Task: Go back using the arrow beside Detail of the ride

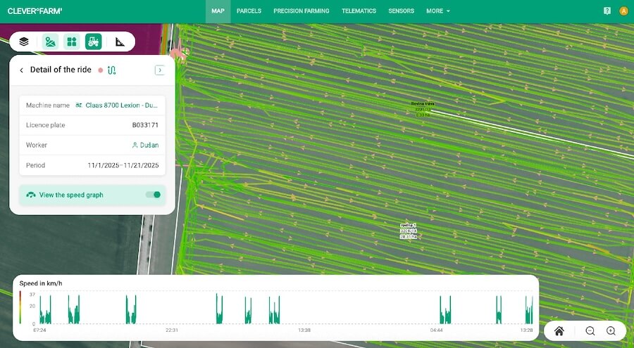Action: (x=21, y=70)
